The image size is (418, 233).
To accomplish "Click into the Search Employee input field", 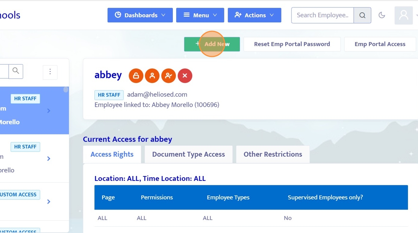I will coord(322,15).
